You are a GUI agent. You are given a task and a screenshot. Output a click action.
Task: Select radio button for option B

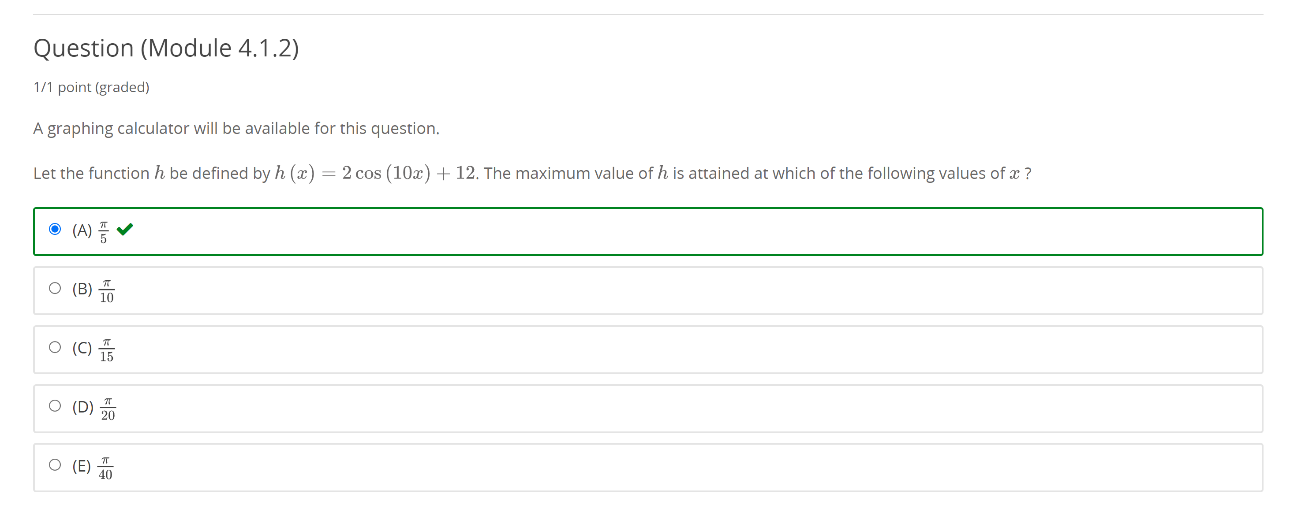(55, 289)
